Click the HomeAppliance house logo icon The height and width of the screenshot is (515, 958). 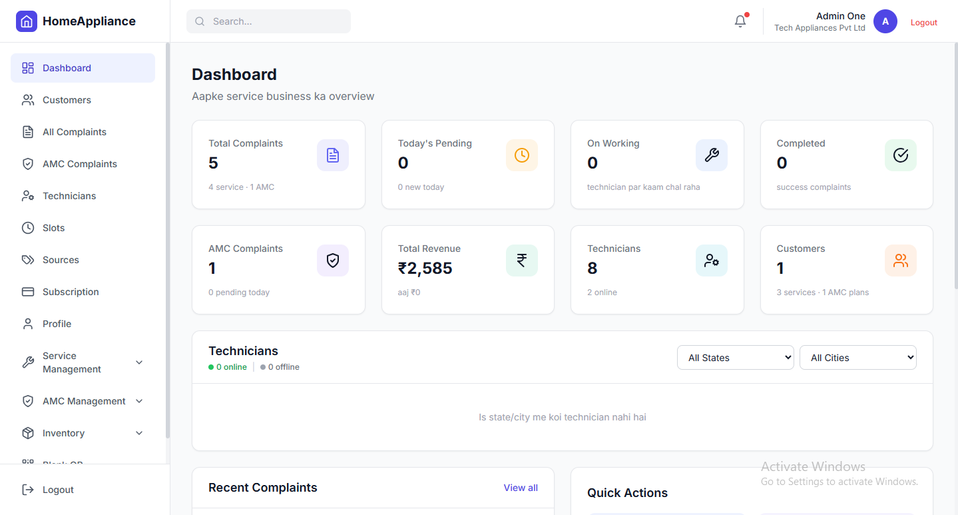coord(27,21)
